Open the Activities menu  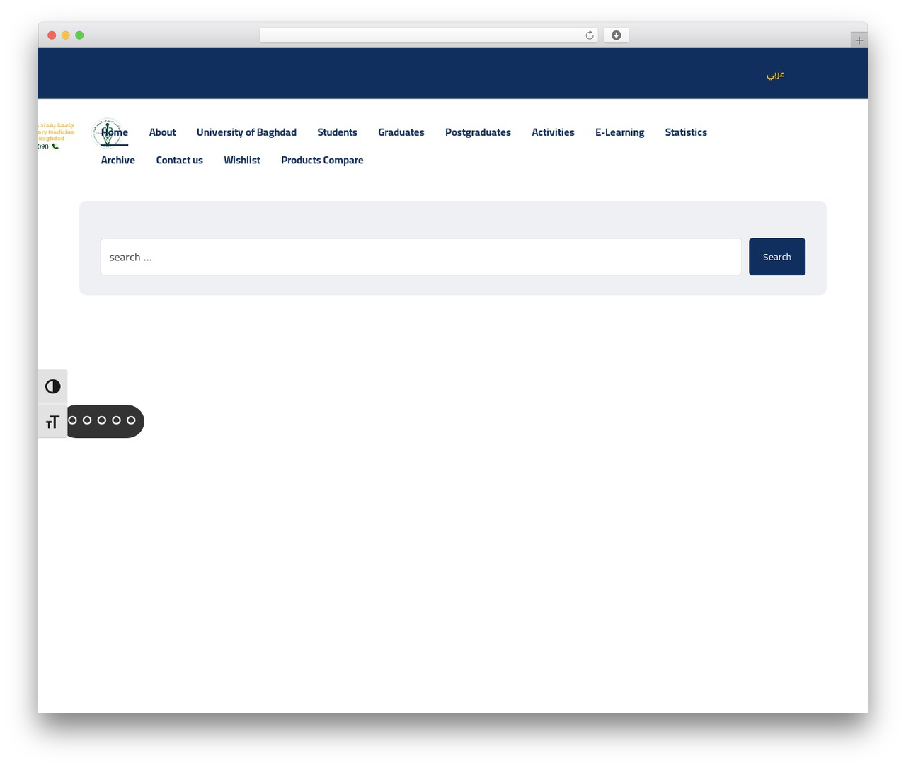coord(553,132)
